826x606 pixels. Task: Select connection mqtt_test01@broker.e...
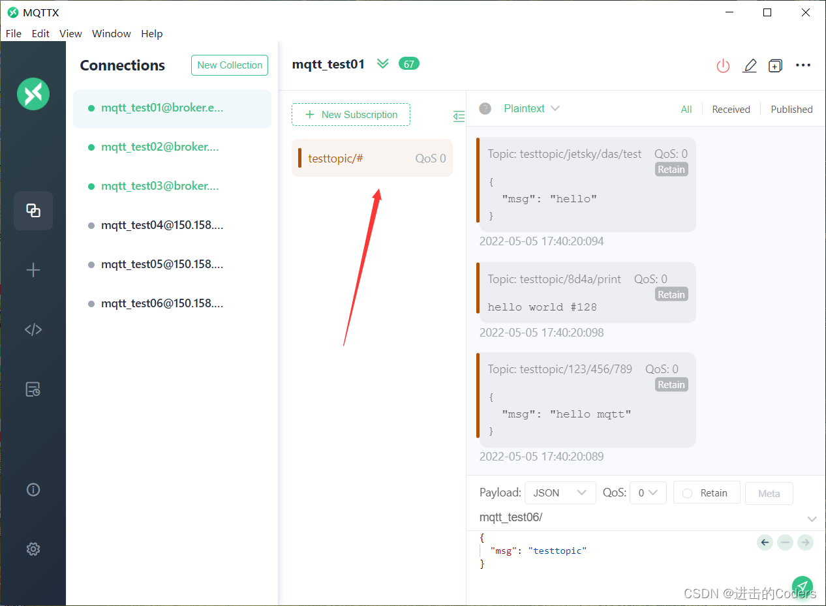pos(172,108)
